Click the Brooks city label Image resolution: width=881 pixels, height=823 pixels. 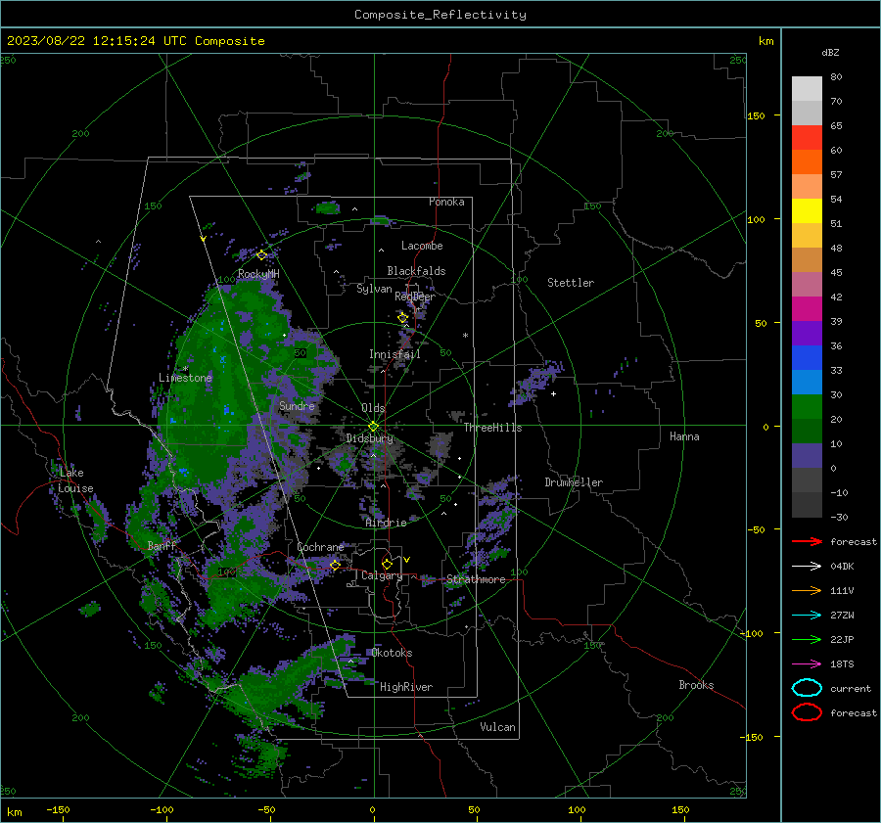(696, 685)
